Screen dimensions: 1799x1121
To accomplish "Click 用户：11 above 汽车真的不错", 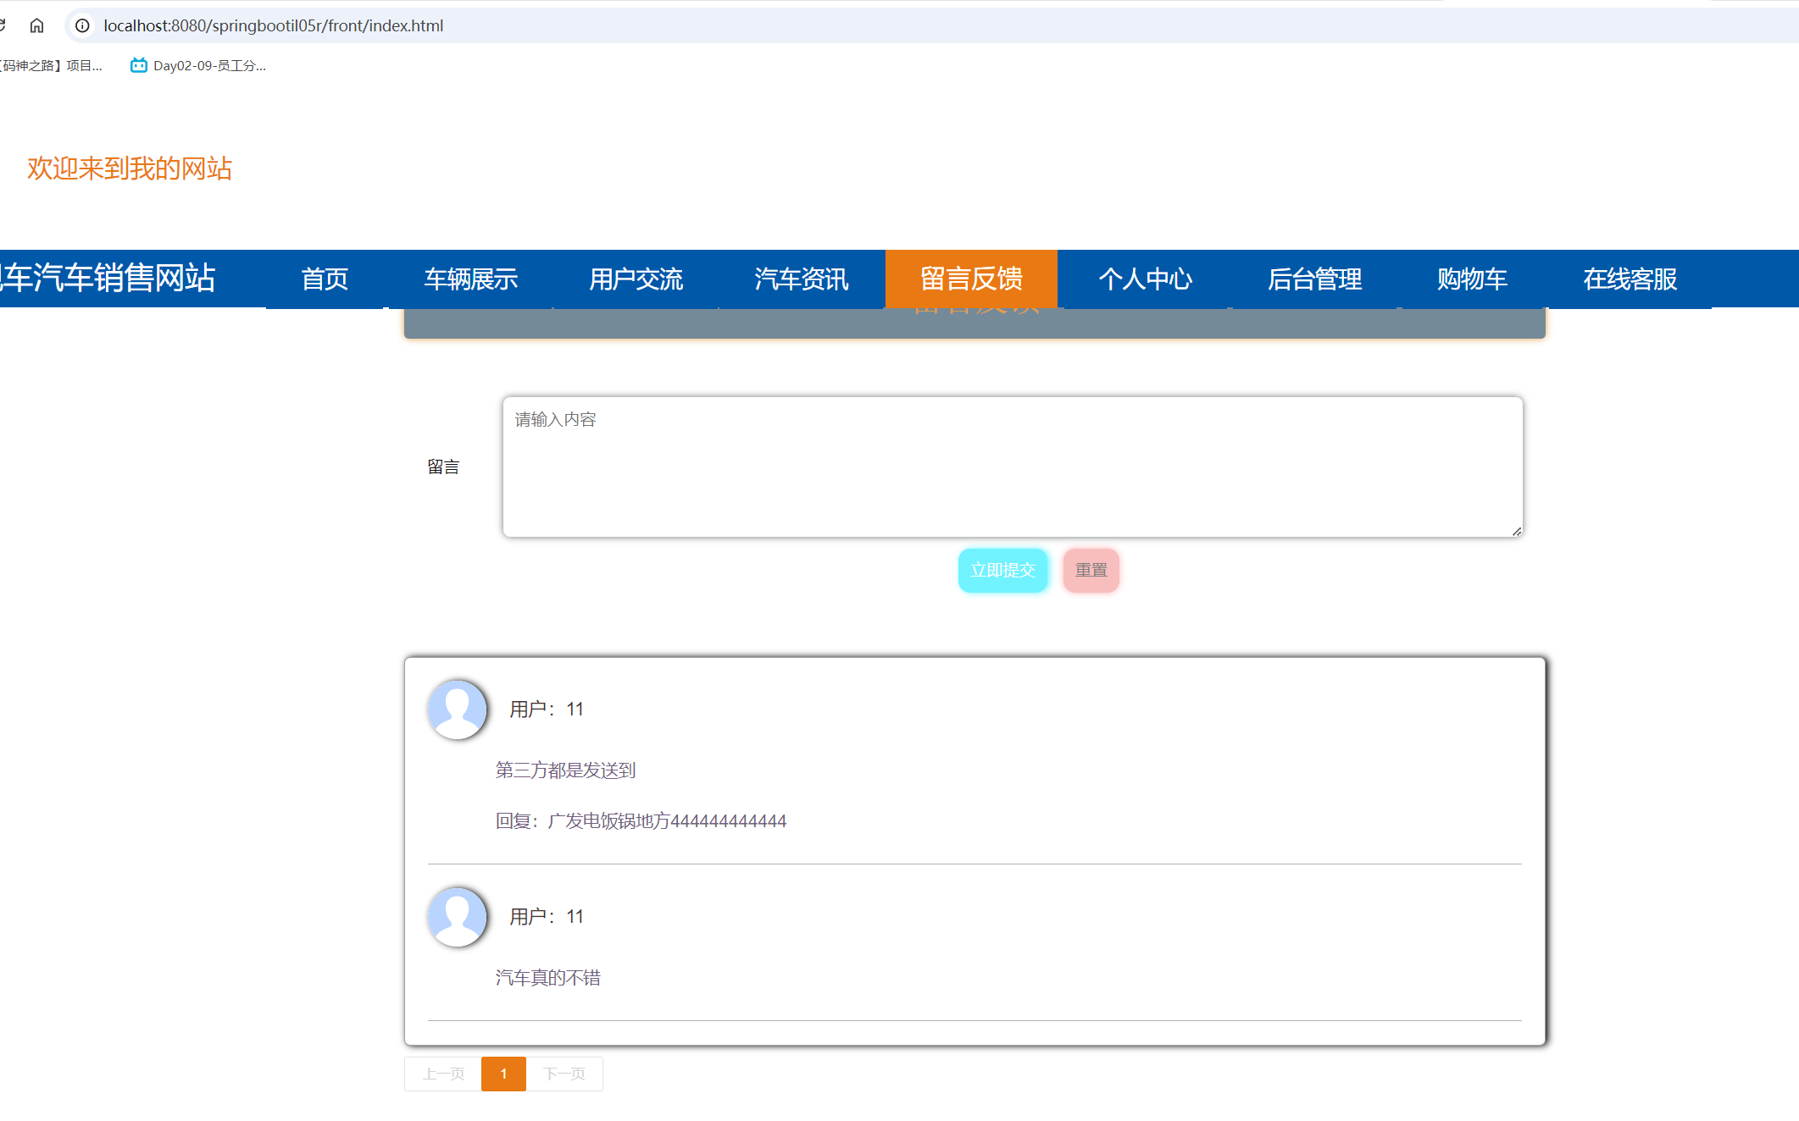I will 547,917.
